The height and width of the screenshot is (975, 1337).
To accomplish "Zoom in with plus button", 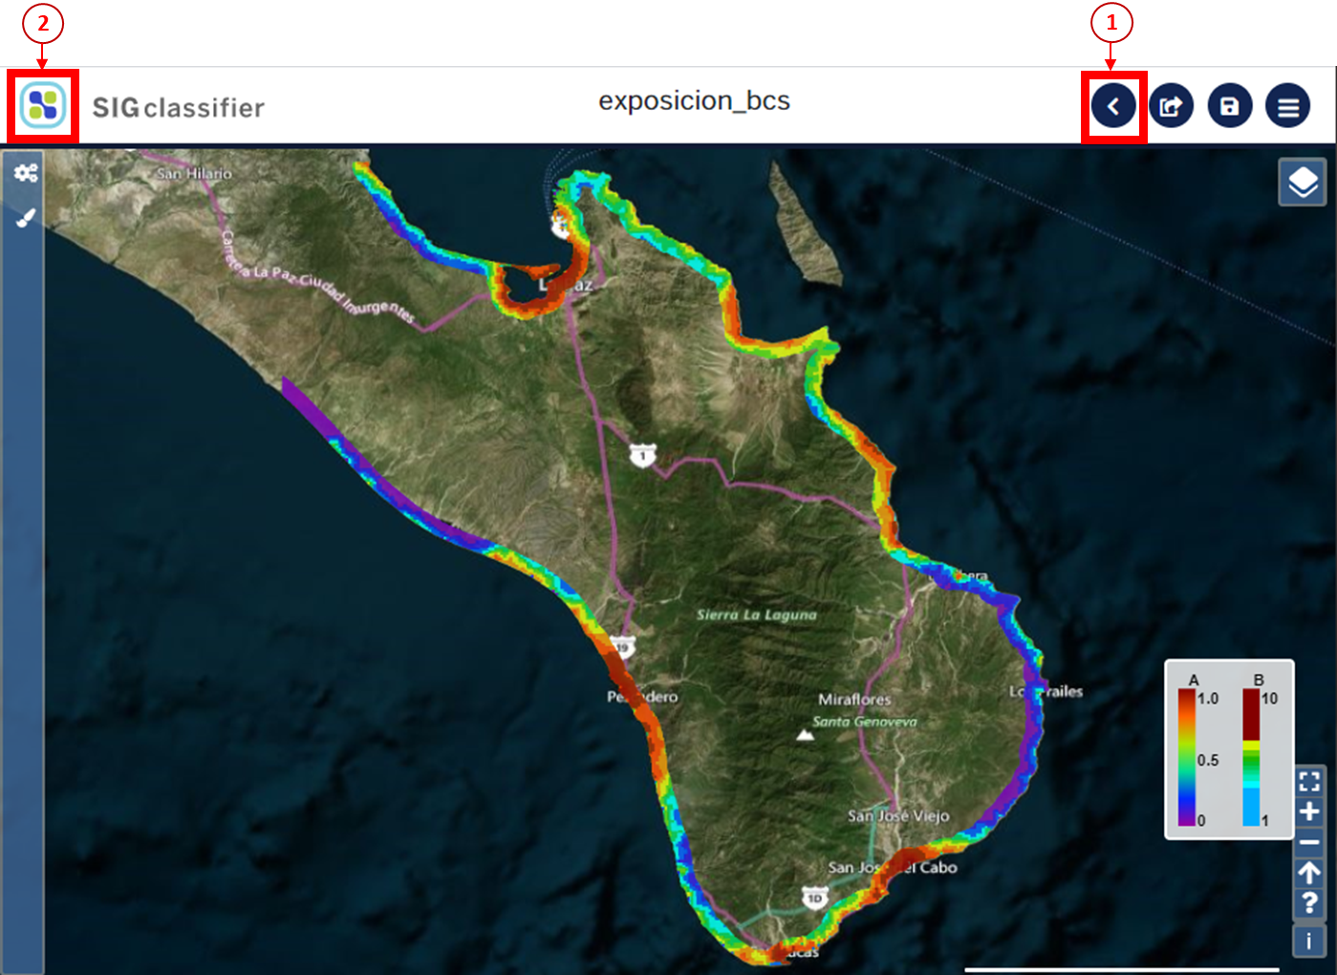I will click(1309, 812).
